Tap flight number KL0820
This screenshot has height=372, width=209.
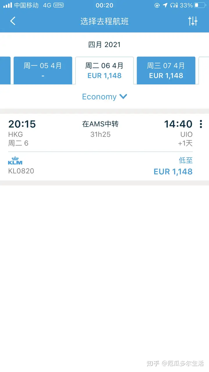(21, 171)
